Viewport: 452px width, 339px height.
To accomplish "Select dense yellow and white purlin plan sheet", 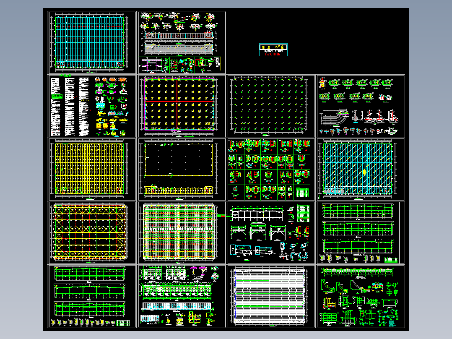I will 182,232.
